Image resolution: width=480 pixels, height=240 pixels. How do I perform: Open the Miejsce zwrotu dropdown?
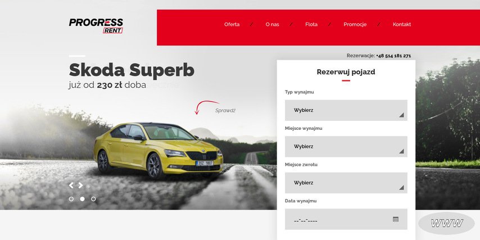(346, 183)
